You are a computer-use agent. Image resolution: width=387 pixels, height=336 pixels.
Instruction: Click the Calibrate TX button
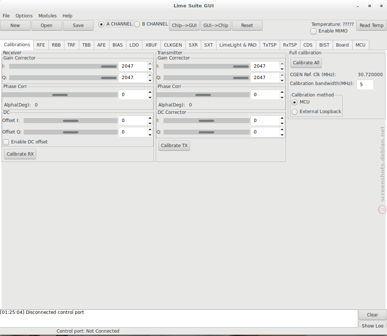tap(174, 146)
